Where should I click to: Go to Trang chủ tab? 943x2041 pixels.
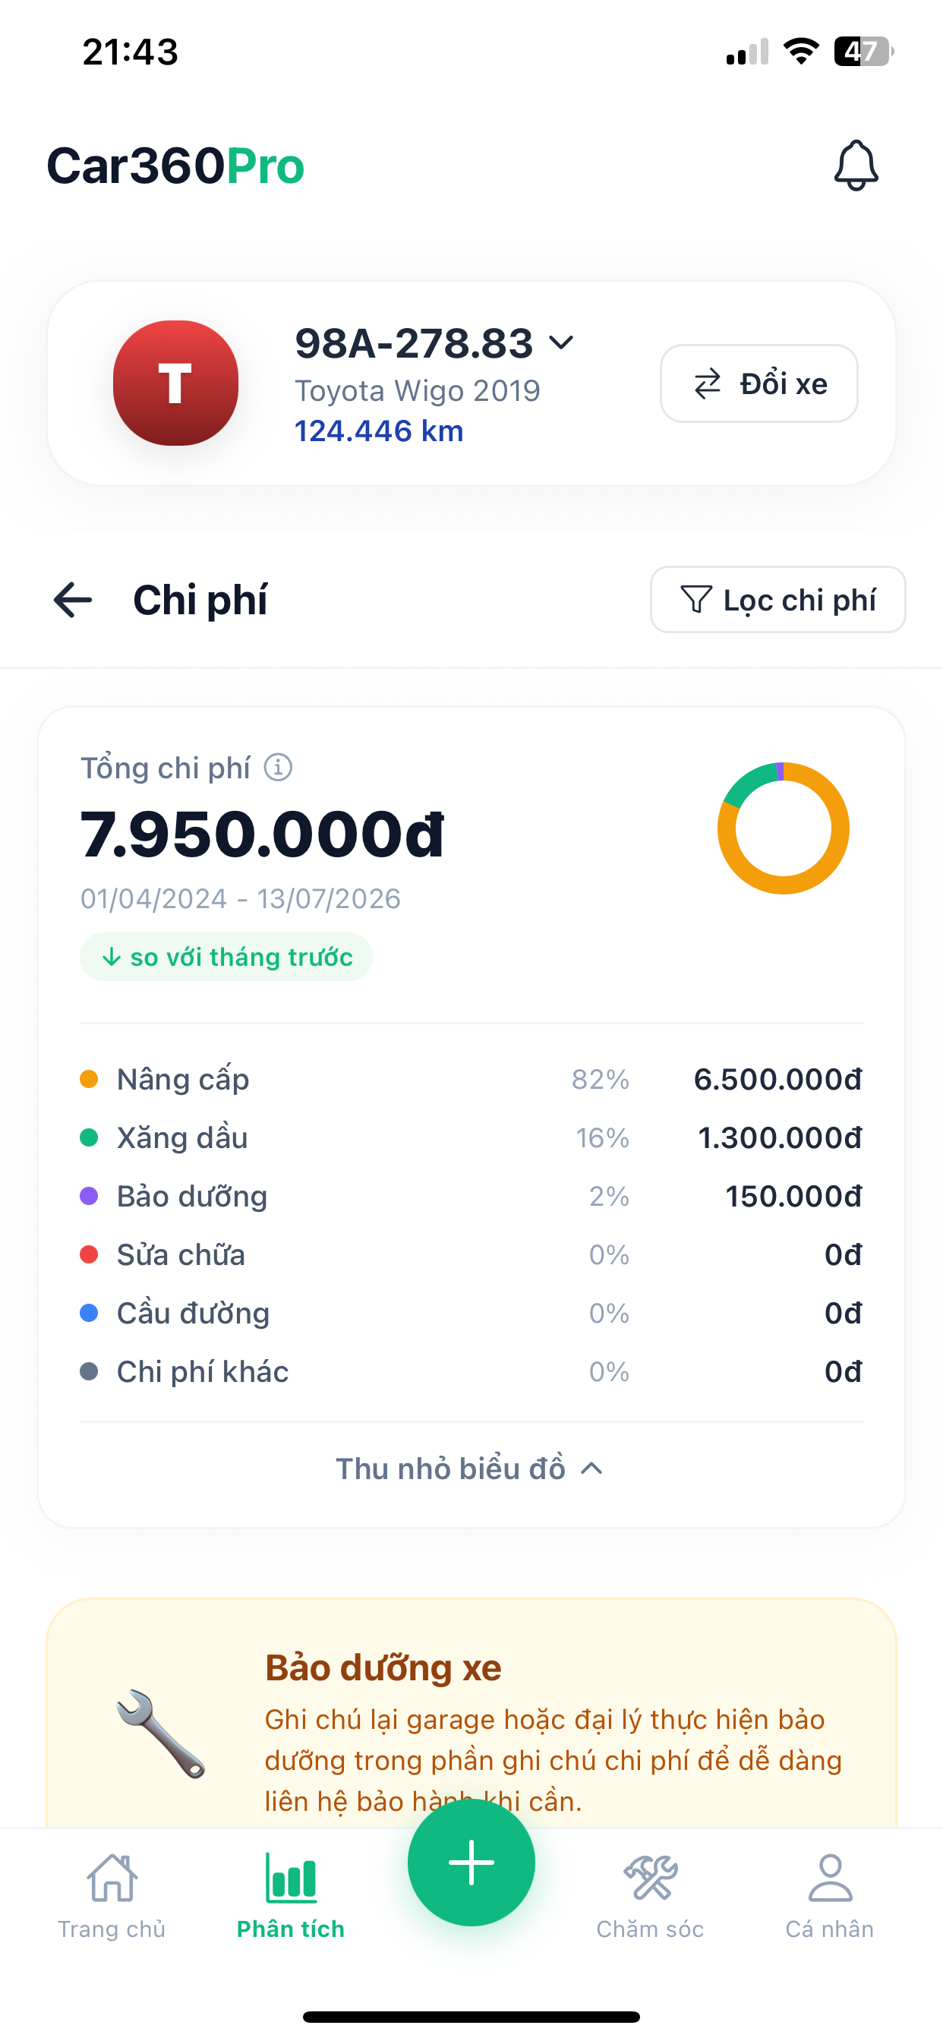click(x=112, y=1896)
